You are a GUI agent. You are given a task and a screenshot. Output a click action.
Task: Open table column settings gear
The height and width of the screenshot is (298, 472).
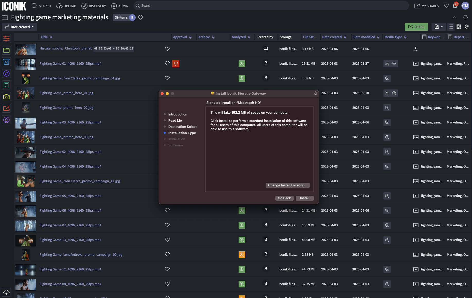click(467, 27)
